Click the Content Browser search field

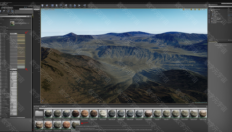tap(123, 108)
